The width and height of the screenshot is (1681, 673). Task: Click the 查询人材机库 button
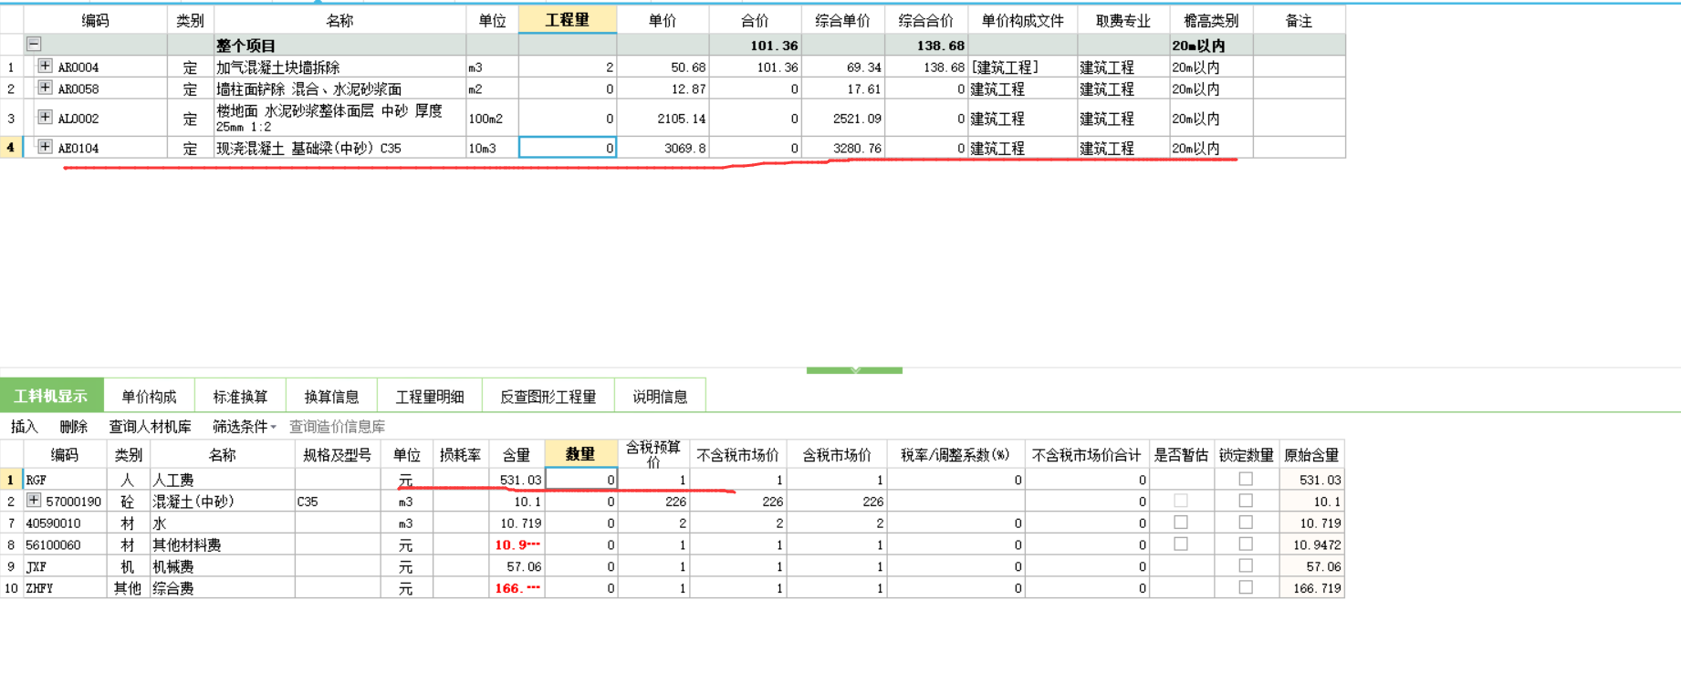coord(150,426)
